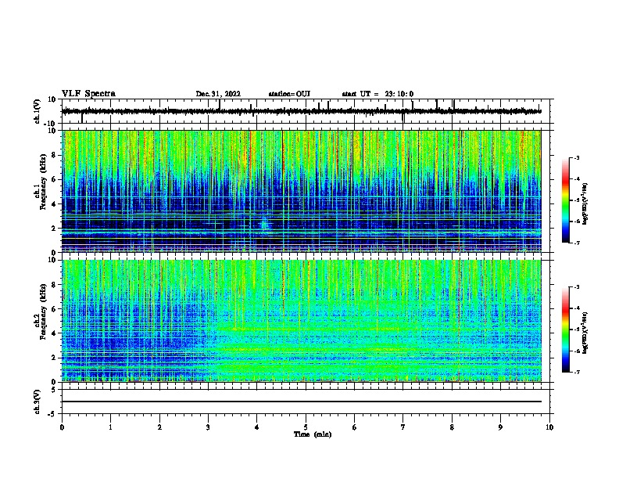Click the ch.1 voltage waveform trace
The width and height of the screenshot is (619, 479).
coord(301,111)
